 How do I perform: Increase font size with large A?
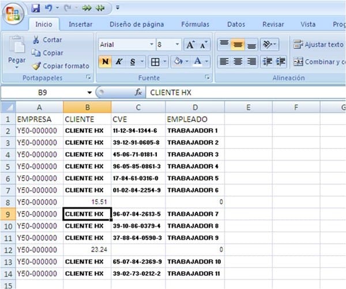tap(191, 45)
